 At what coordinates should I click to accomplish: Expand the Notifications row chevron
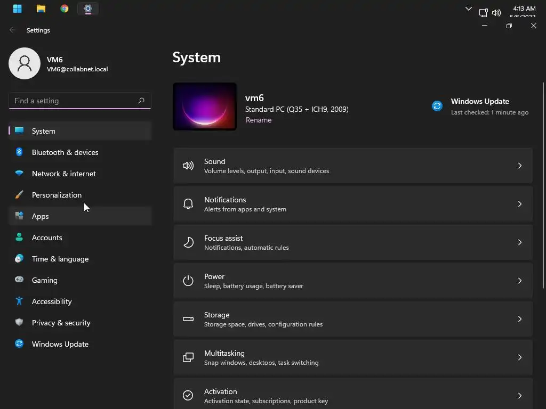519,204
